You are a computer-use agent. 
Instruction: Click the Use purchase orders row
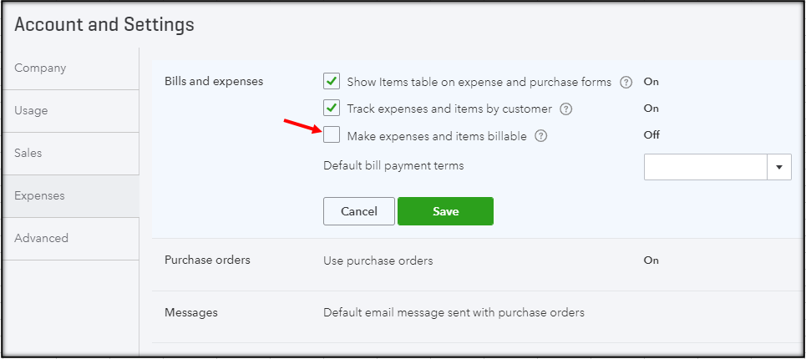(x=378, y=261)
